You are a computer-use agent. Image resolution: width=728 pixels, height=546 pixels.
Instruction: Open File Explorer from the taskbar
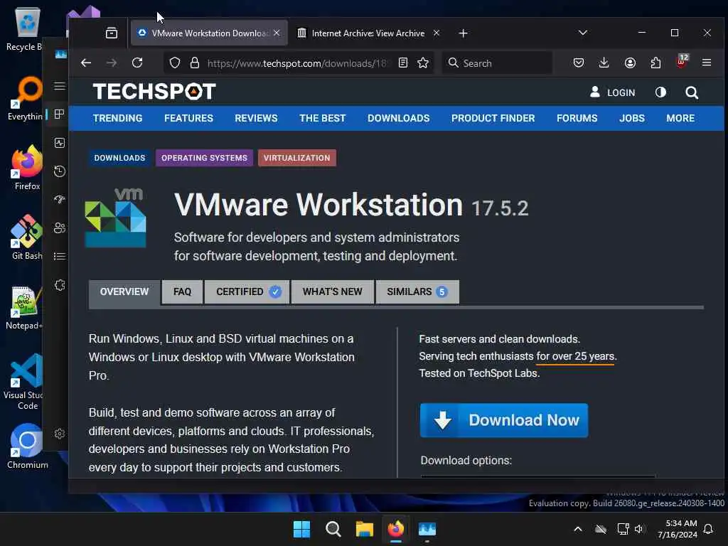365,529
